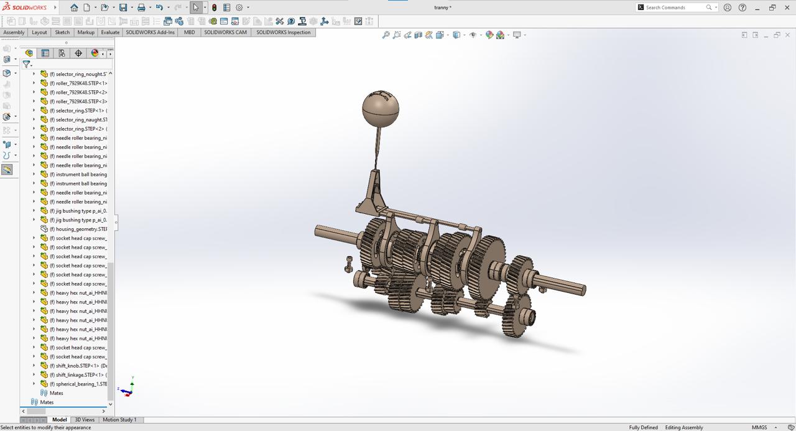This screenshot has height=431, width=796.
Task: Click the Hide/Show Items eye icon
Action: point(473,35)
